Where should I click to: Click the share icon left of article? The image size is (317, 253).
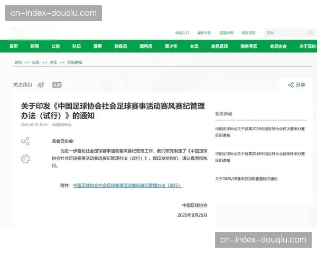(x=25, y=141)
